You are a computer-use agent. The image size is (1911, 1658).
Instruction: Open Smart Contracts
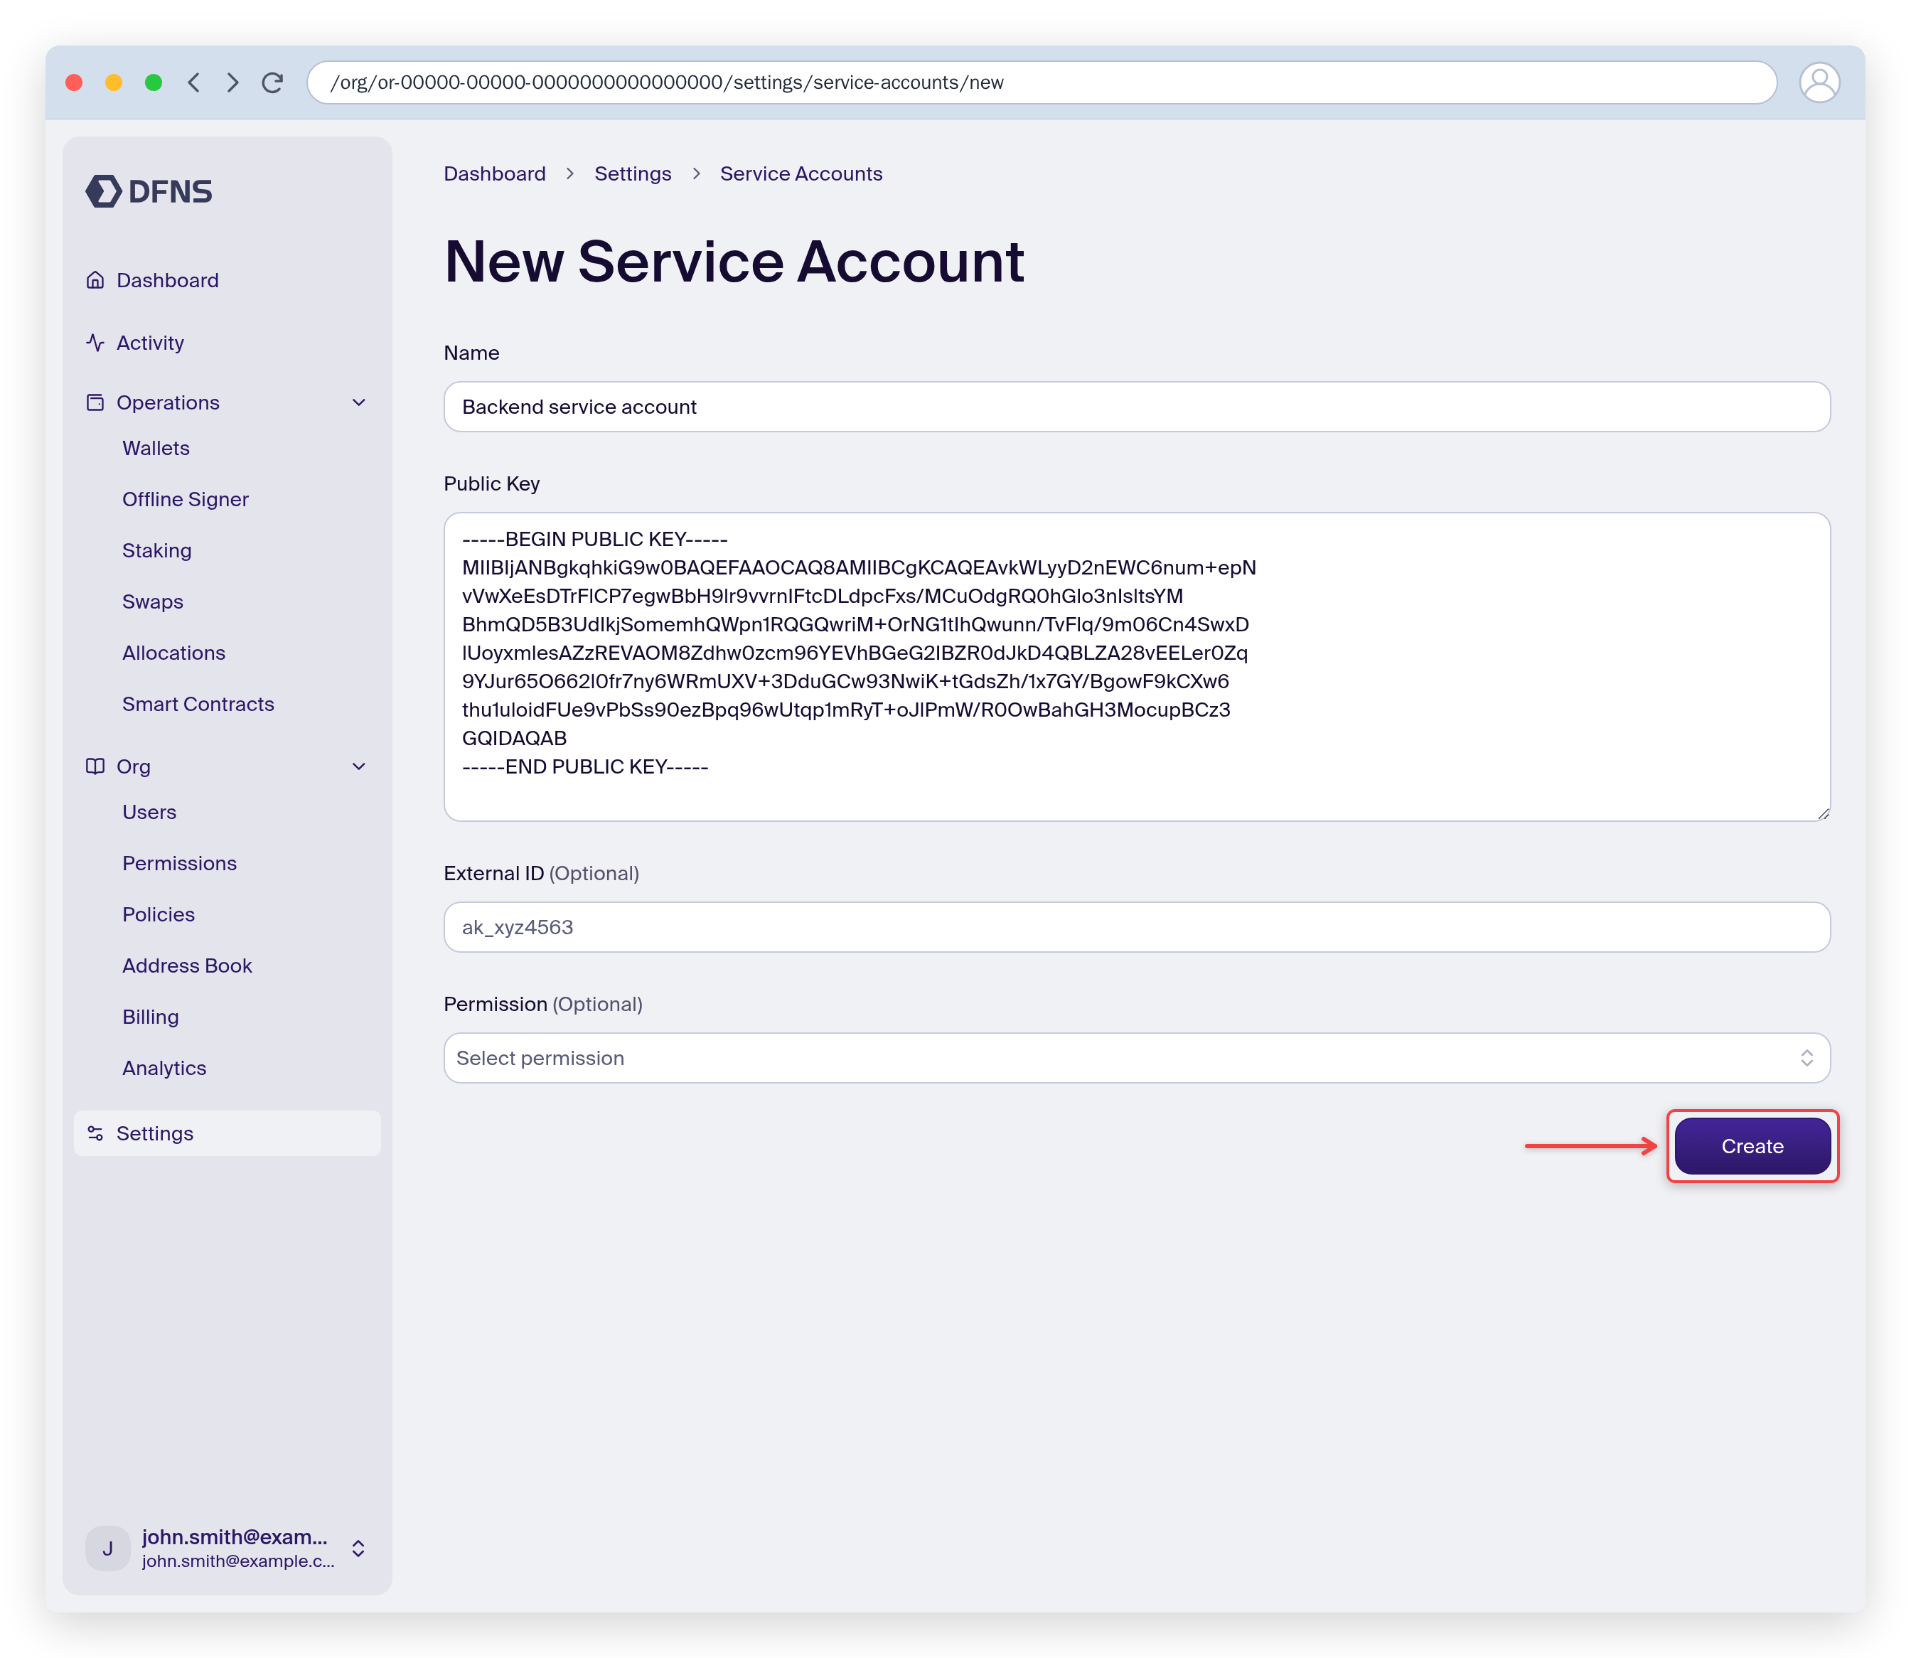tap(198, 704)
